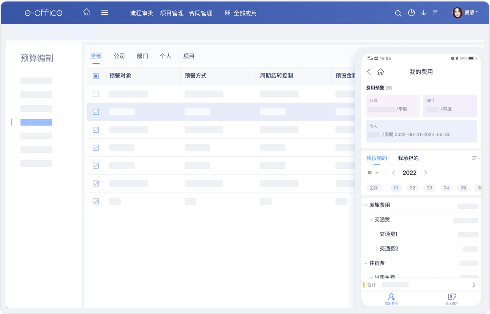
Task: Open the document note icon in header
Action: click(x=436, y=13)
